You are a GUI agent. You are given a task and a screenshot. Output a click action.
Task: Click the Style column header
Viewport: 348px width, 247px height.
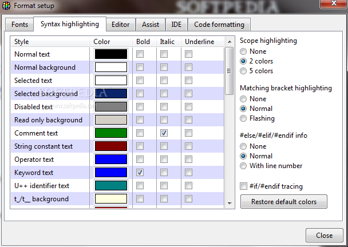(x=50, y=42)
